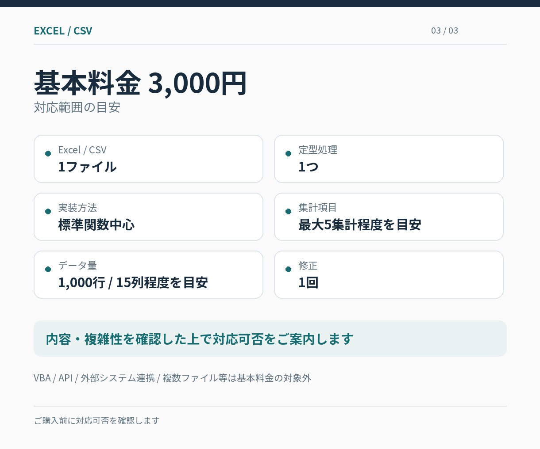Click the bullet dot beside 定型処理

(288, 153)
